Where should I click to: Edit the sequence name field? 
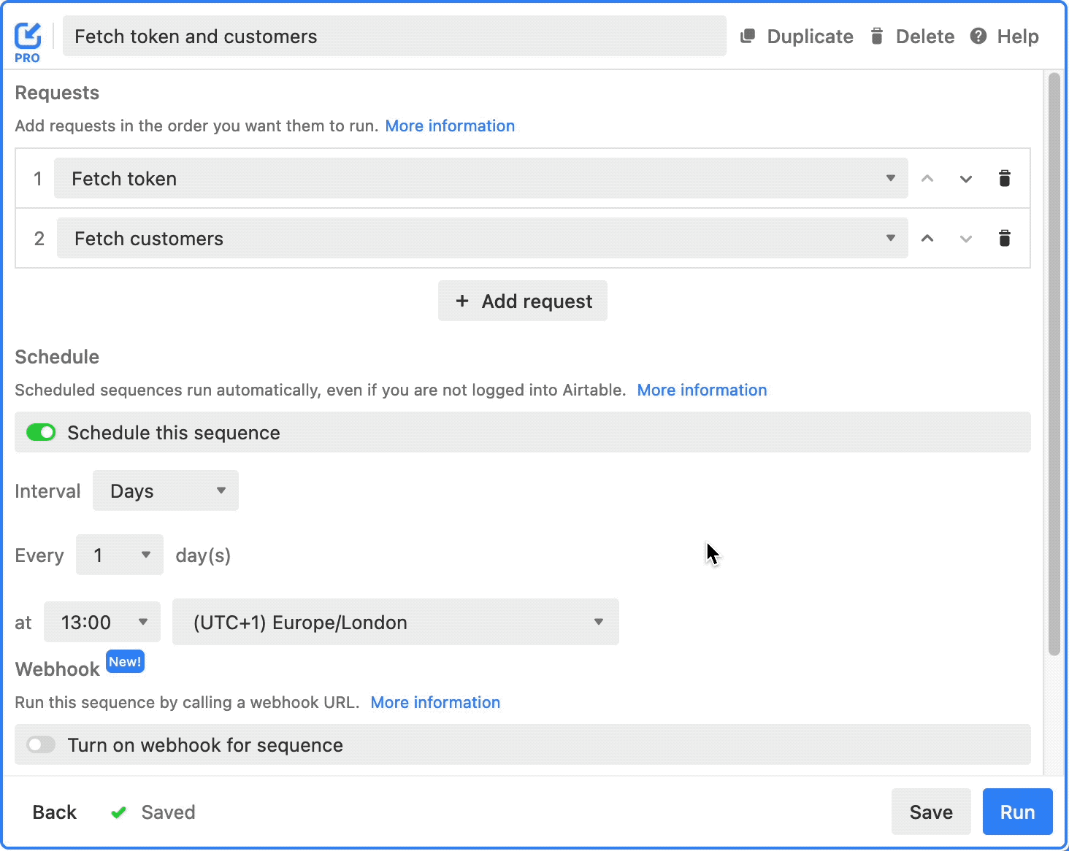coord(394,36)
